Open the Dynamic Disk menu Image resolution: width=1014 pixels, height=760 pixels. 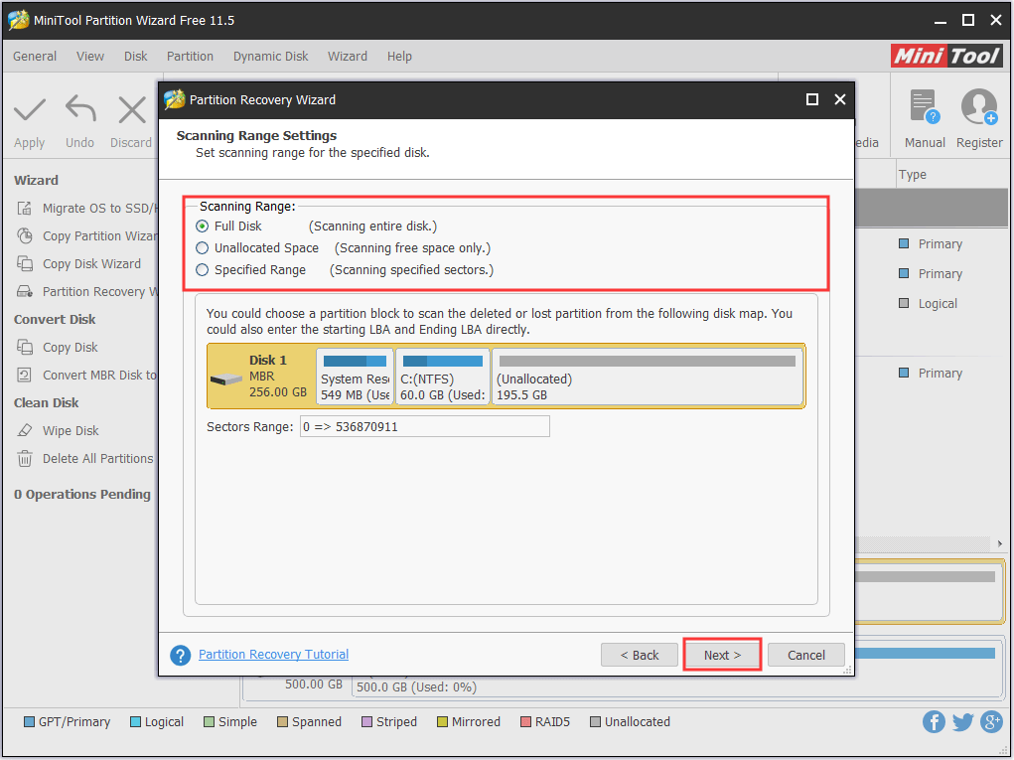click(271, 57)
